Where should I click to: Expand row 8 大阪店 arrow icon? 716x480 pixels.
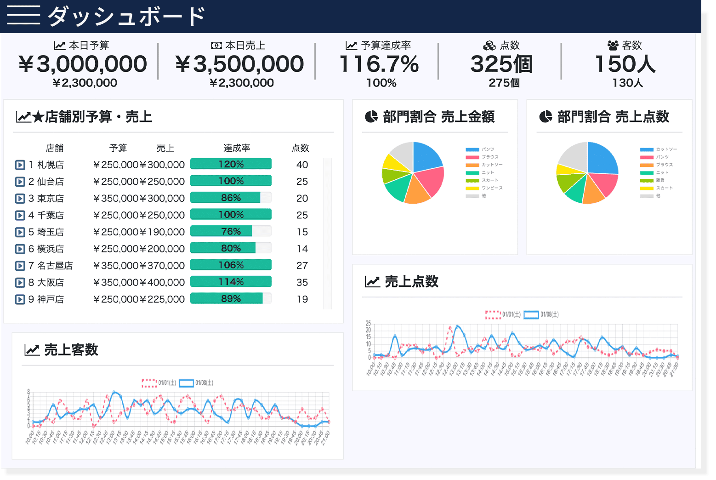tap(20, 283)
